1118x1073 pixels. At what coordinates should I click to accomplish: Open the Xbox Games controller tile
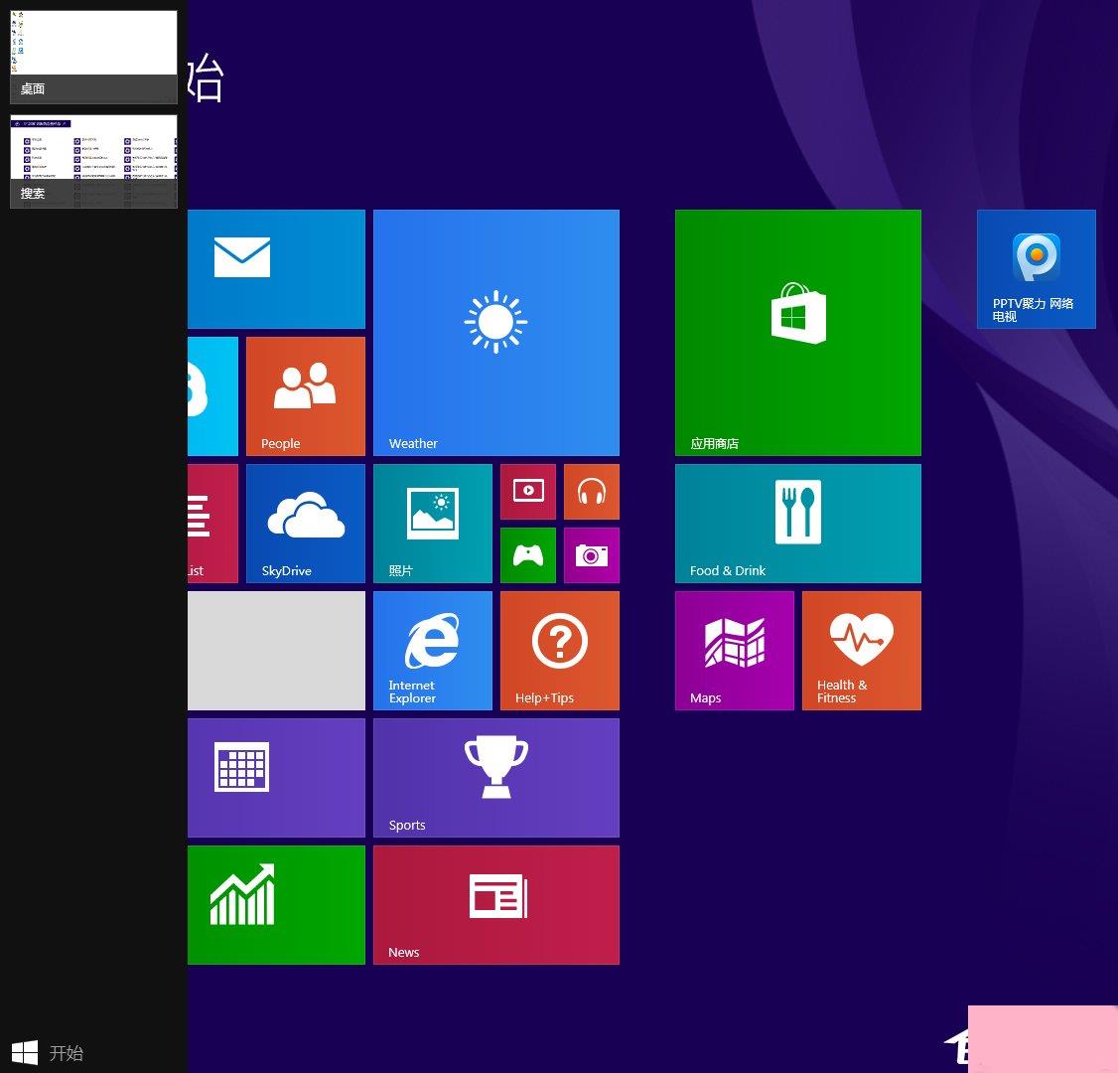click(x=528, y=555)
